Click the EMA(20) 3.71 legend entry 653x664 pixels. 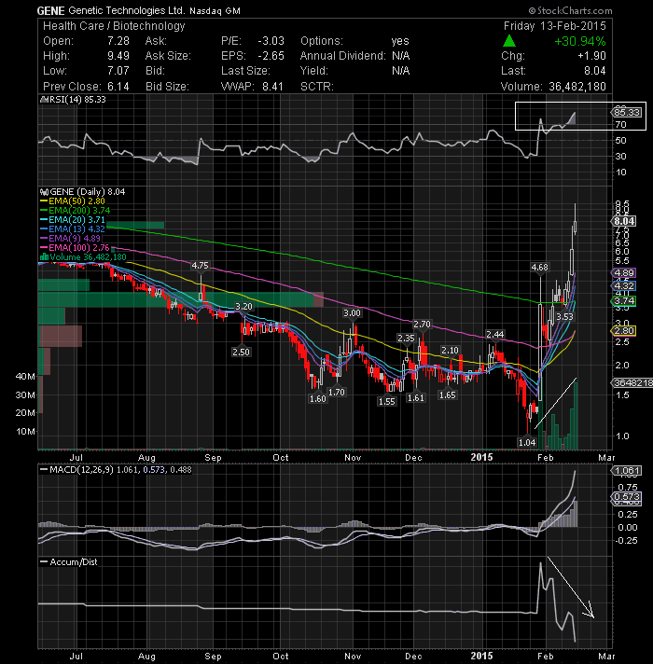pos(76,220)
